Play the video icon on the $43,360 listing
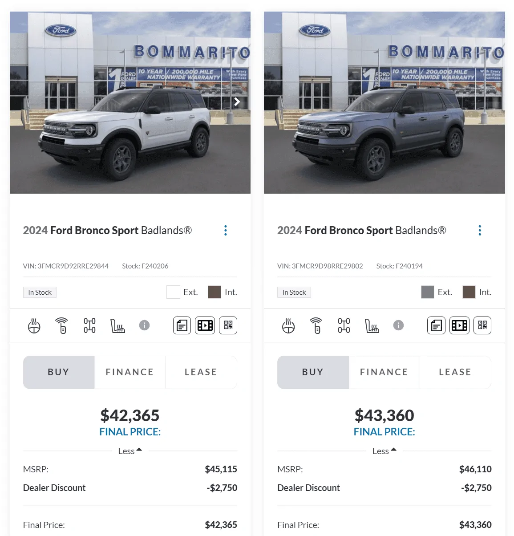The height and width of the screenshot is (536, 514). (459, 325)
